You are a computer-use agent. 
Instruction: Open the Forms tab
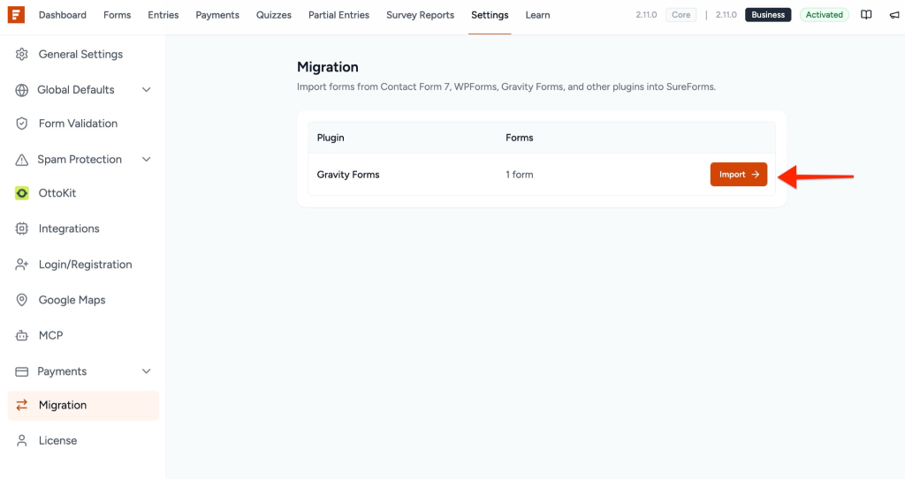click(x=118, y=15)
